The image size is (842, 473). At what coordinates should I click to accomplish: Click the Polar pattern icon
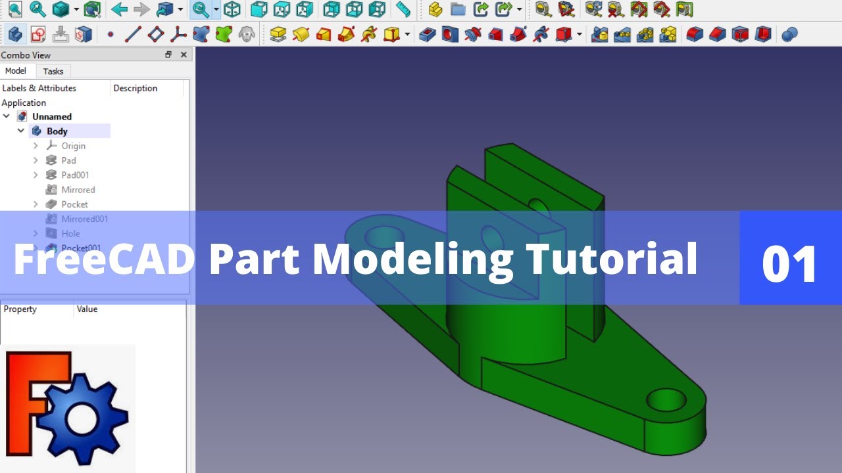(x=645, y=34)
